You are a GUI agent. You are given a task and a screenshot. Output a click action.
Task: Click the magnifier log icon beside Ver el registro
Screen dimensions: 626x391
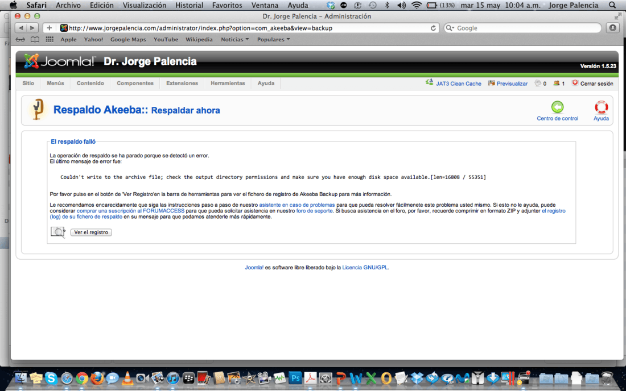click(x=58, y=232)
